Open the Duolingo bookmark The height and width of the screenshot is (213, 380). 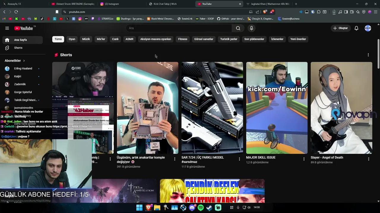pyautogui.click(x=130, y=19)
